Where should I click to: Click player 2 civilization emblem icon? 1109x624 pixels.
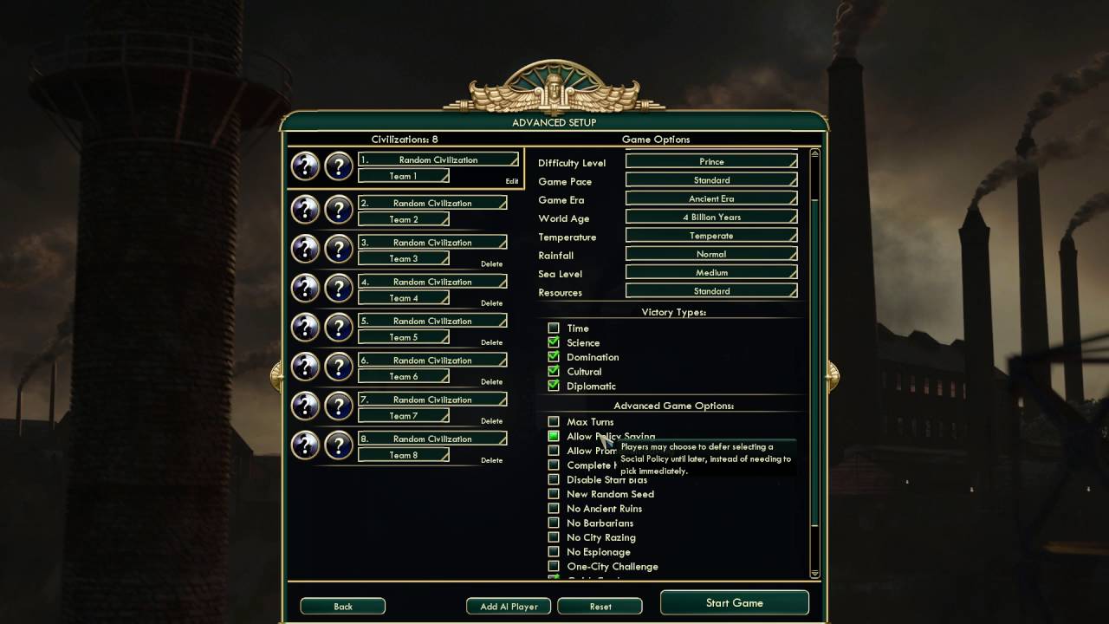click(339, 209)
